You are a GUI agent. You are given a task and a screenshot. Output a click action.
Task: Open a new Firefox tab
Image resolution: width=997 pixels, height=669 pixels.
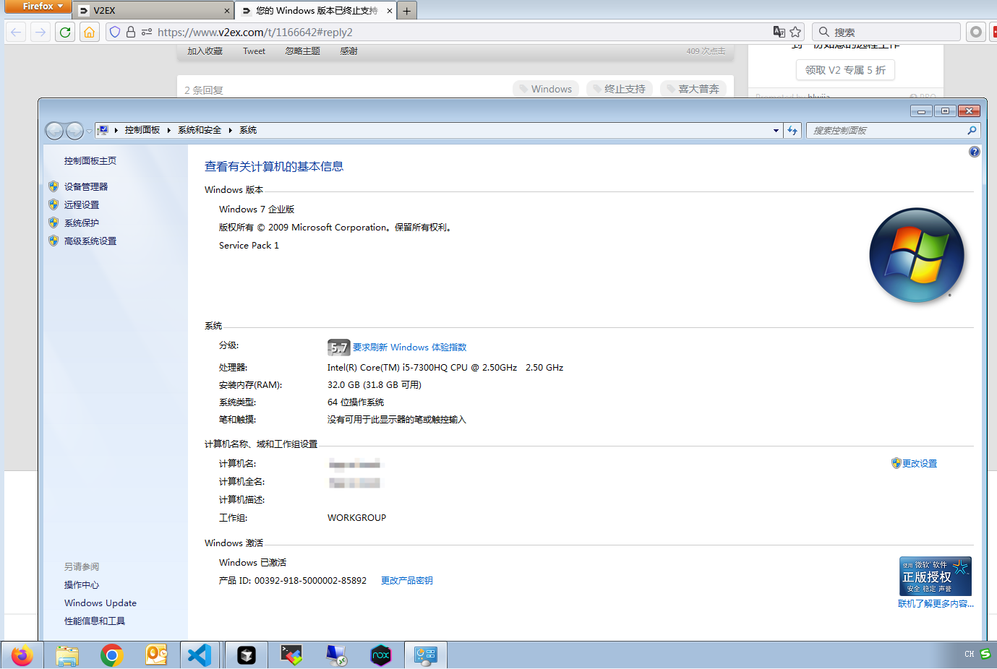click(406, 11)
